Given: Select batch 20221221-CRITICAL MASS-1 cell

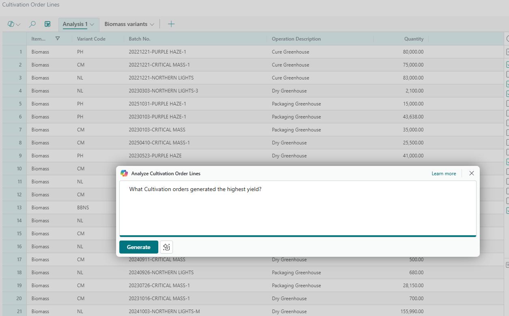Looking at the screenshot, I should 159,65.
